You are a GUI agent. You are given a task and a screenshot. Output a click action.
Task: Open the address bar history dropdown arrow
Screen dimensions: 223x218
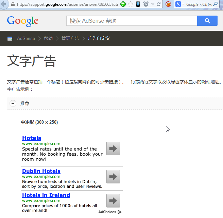pyautogui.click(x=153, y=4)
